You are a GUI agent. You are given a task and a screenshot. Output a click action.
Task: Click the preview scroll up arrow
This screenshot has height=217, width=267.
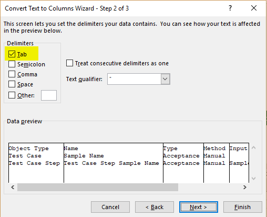pos(253,147)
